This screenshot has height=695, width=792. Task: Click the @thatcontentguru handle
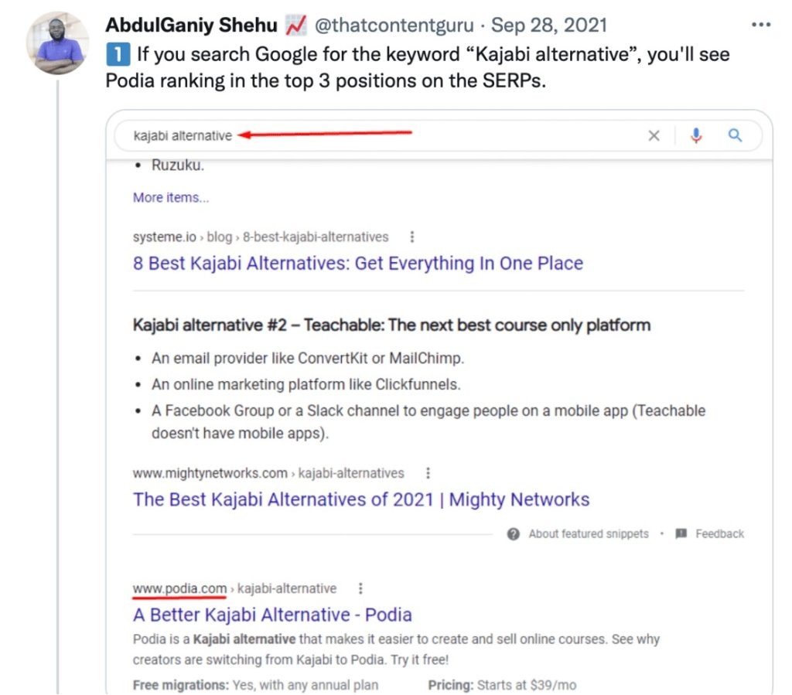[x=393, y=25]
